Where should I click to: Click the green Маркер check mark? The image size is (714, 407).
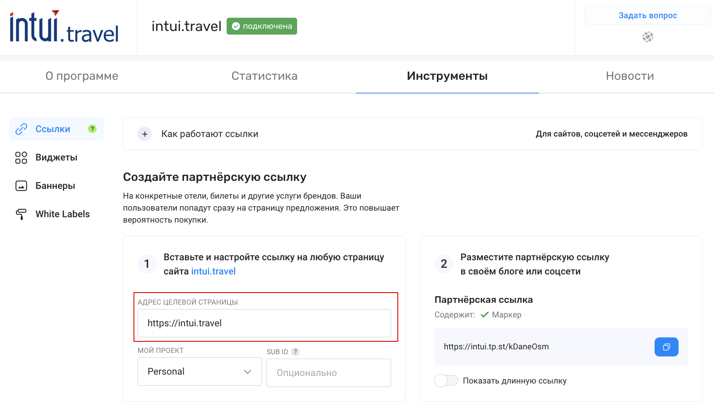484,315
